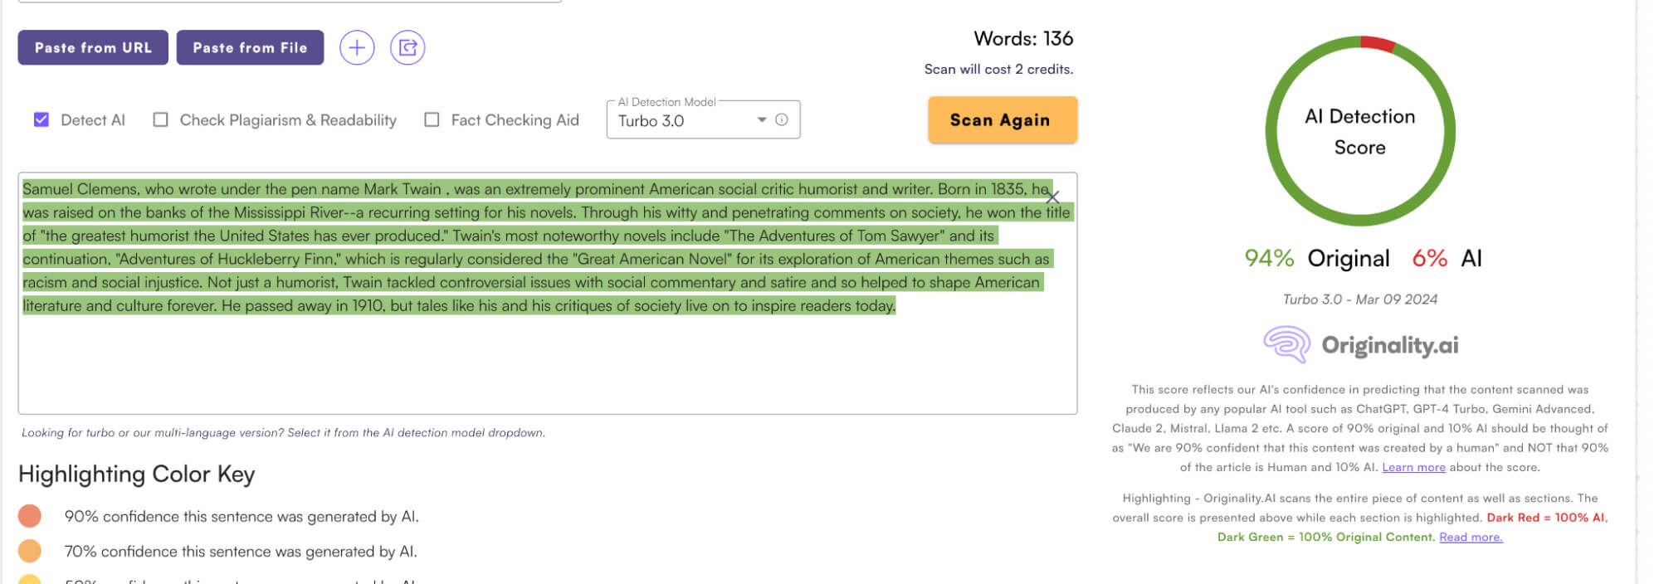Open the Learn more link about the score

1413,467
